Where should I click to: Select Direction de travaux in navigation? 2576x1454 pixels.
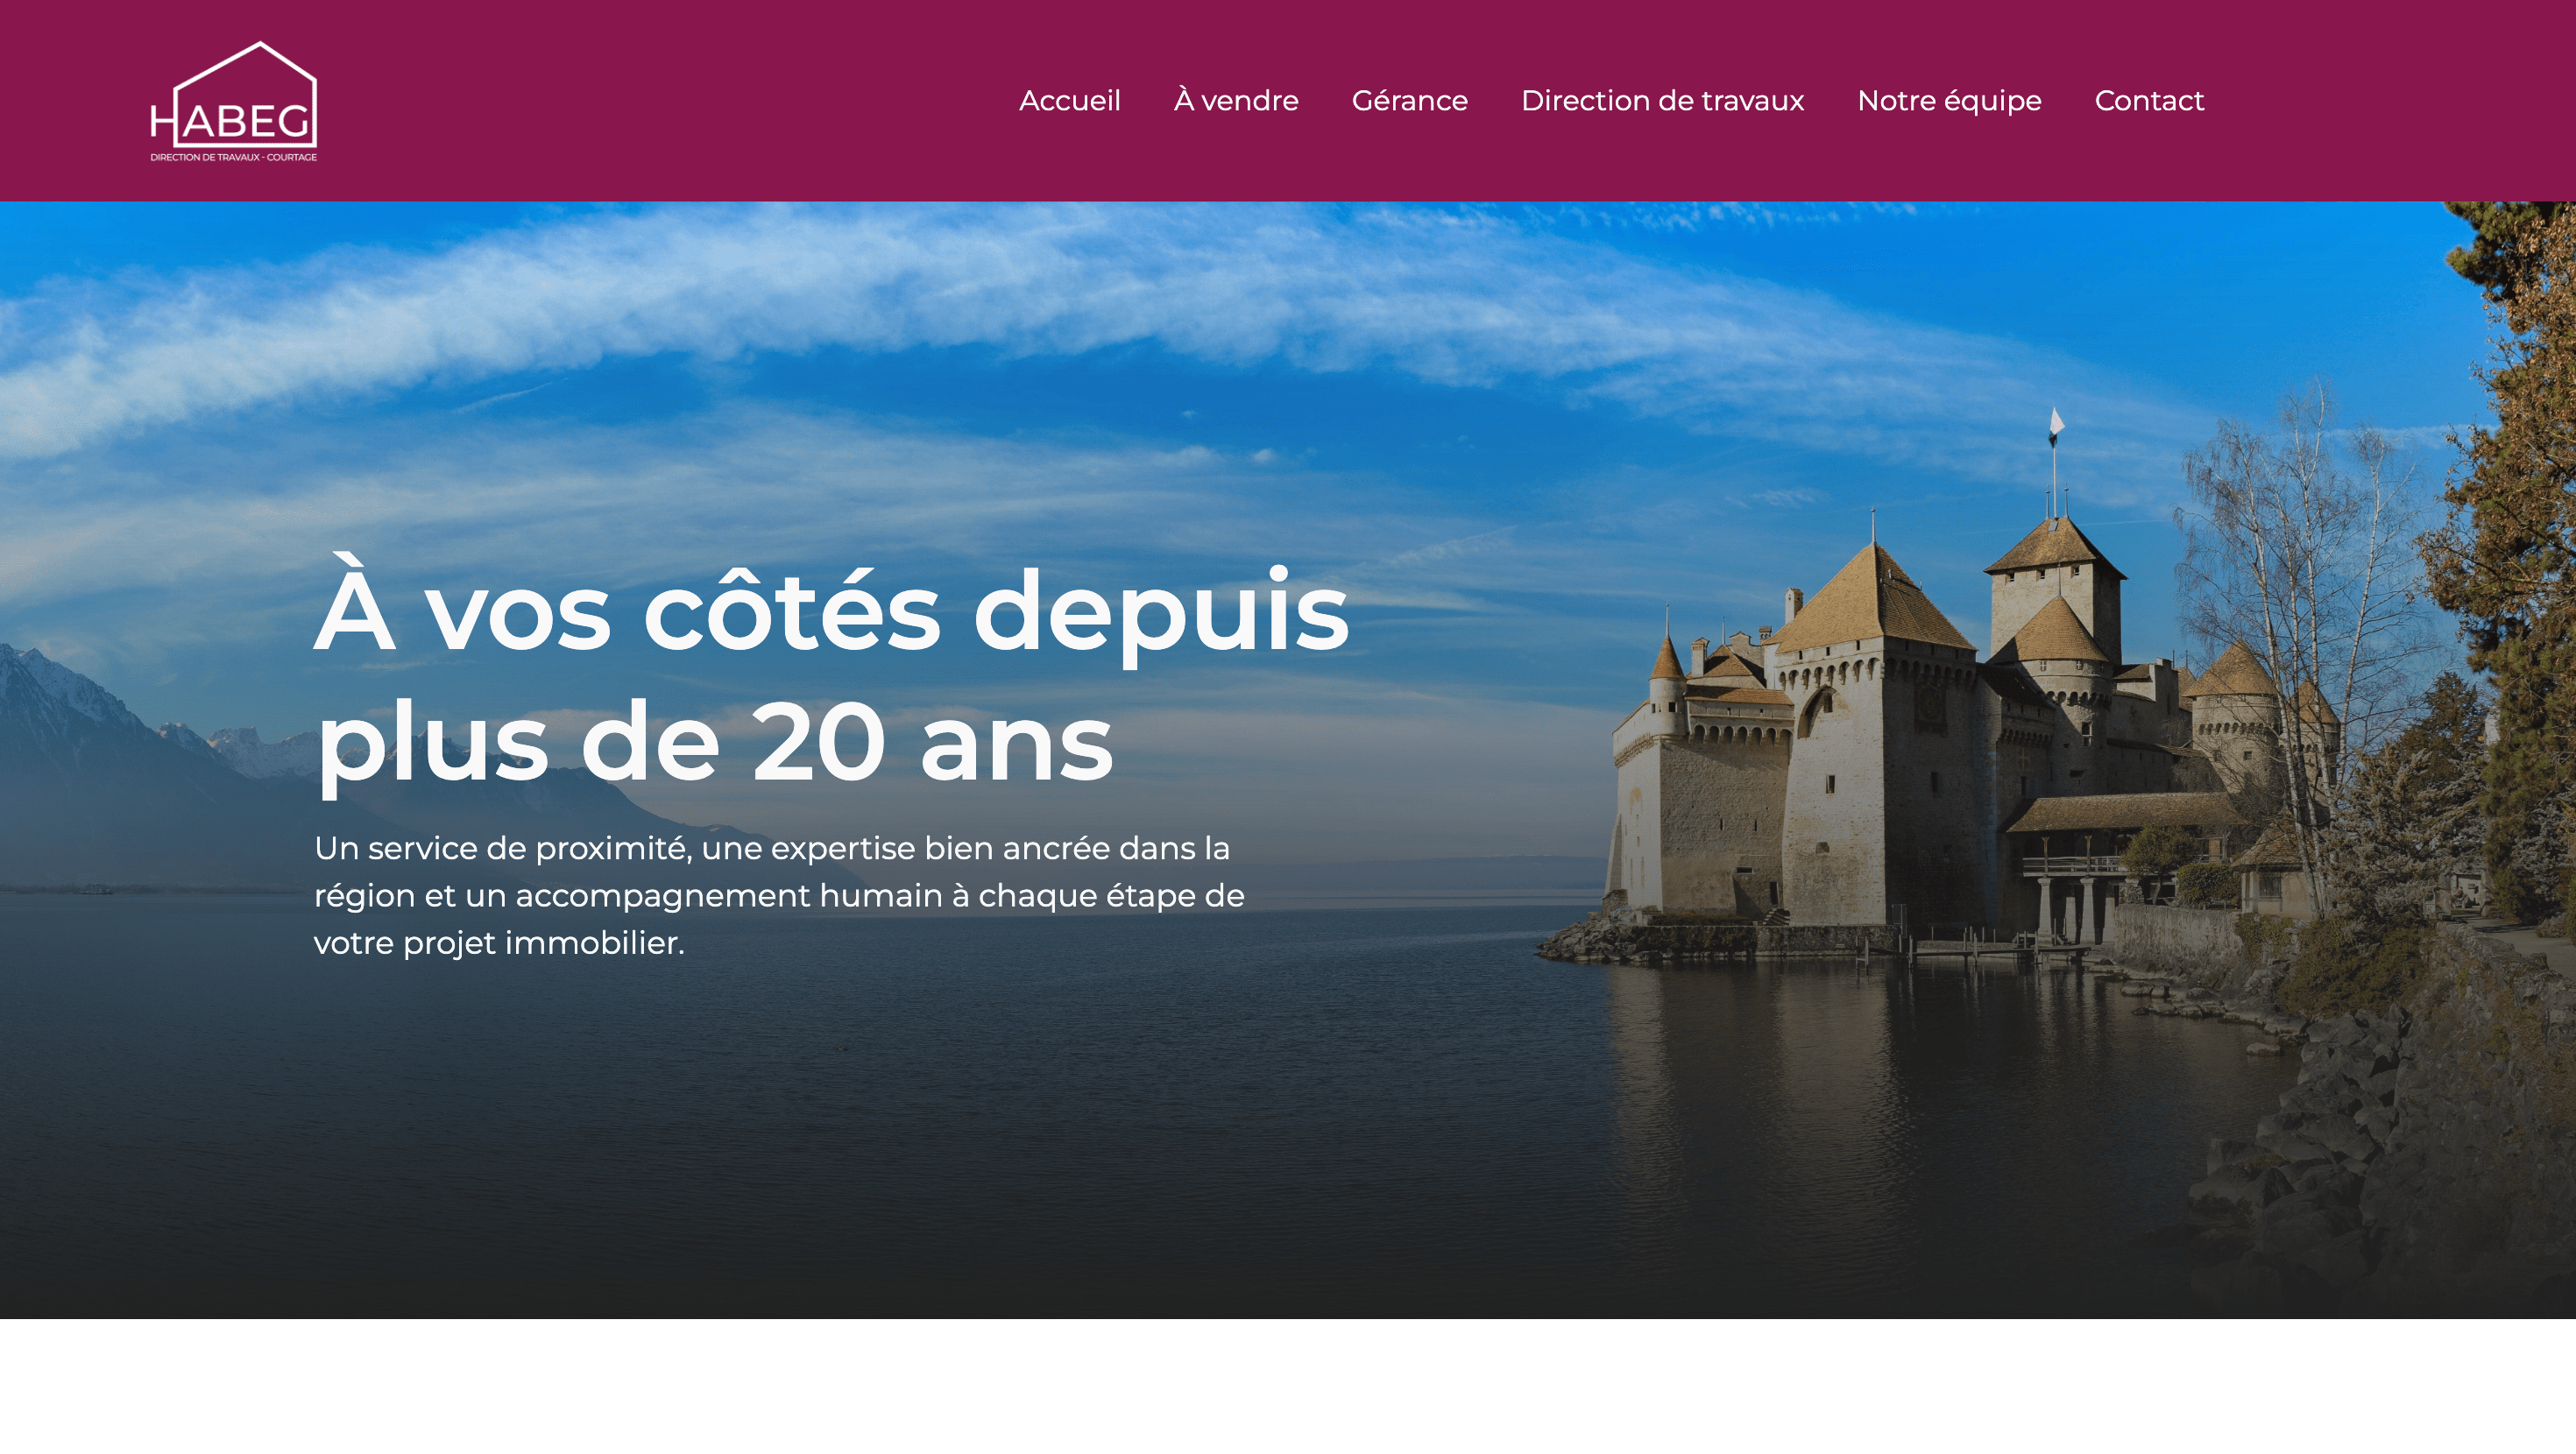(x=1662, y=101)
